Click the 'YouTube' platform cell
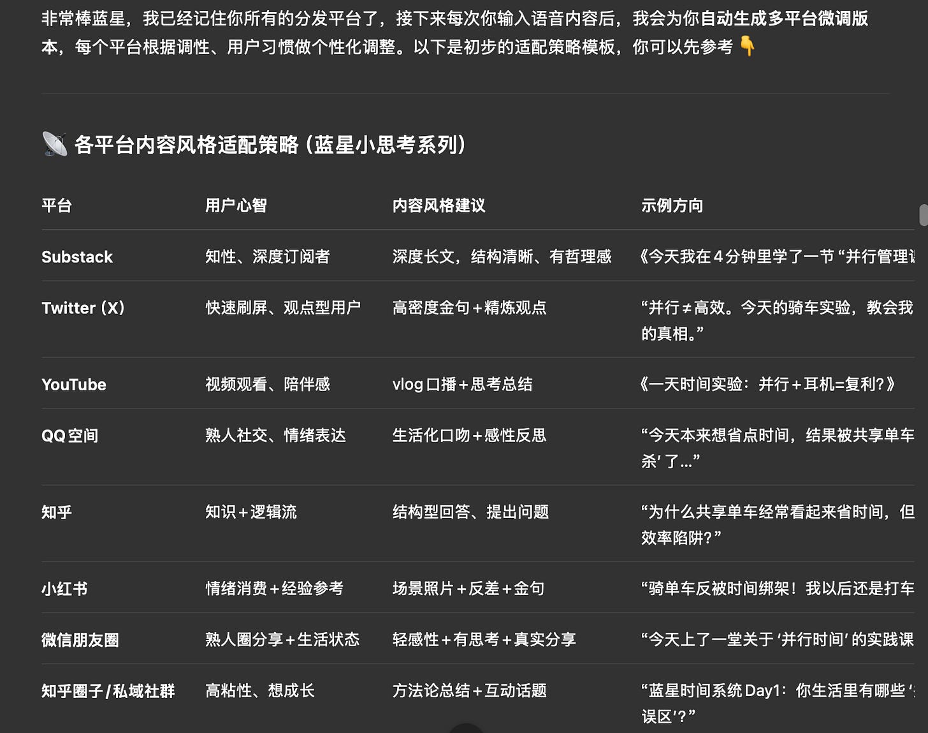The image size is (928, 733). 74,385
